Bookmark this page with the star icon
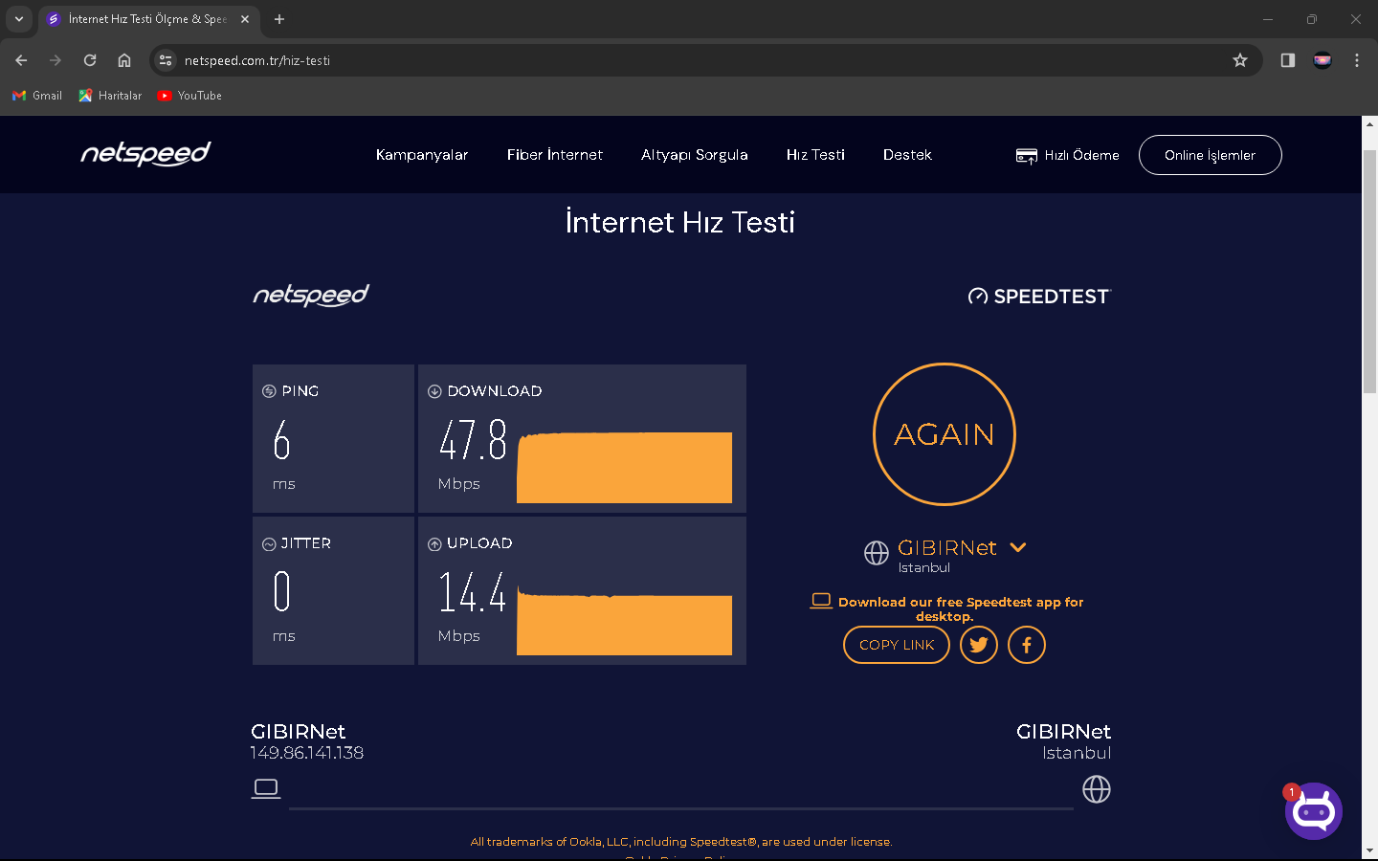The width and height of the screenshot is (1378, 861). [x=1240, y=60]
